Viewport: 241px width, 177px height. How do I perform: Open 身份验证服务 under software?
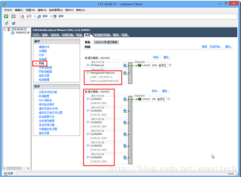47,105
